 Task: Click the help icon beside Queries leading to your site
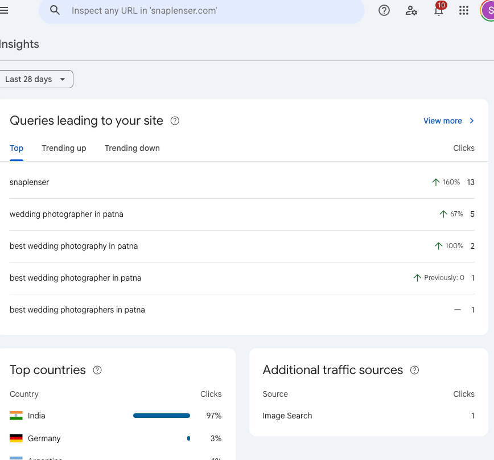(175, 121)
